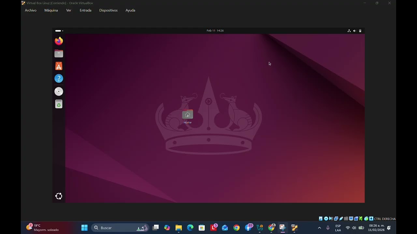Click the CTRL DERECHA host key label
Viewport: 417px width, 234px height.
pyautogui.click(x=385, y=219)
